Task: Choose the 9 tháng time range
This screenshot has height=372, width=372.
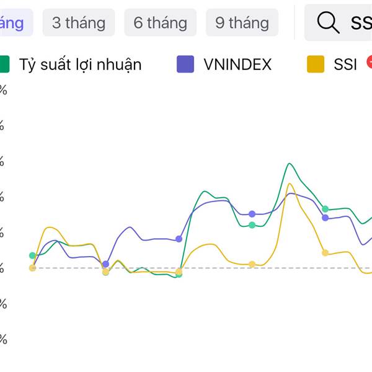Action: point(242,22)
